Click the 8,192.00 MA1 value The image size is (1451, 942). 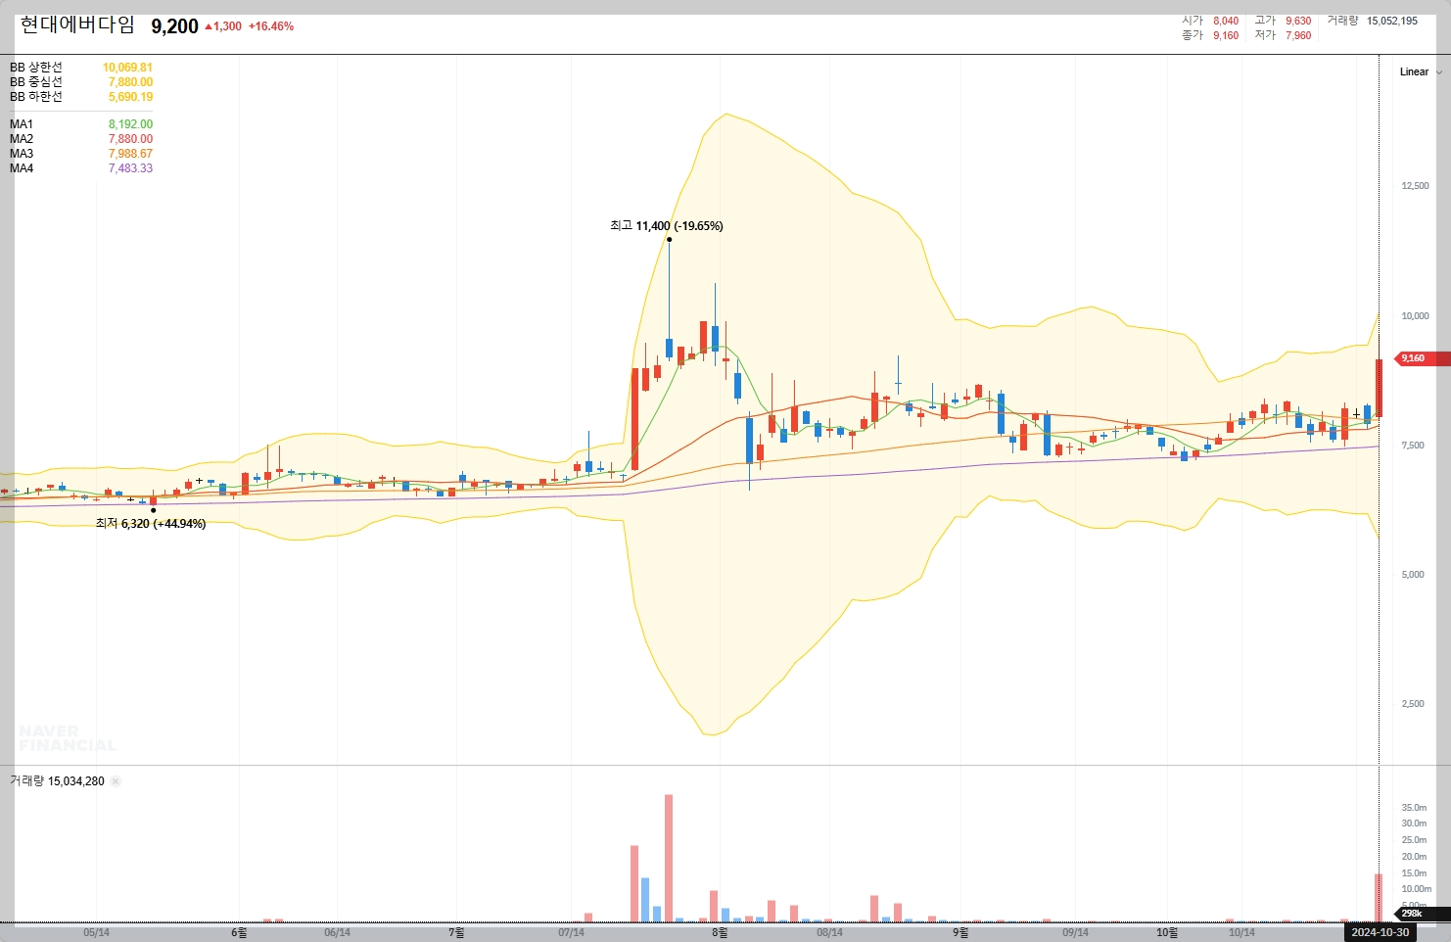130,124
